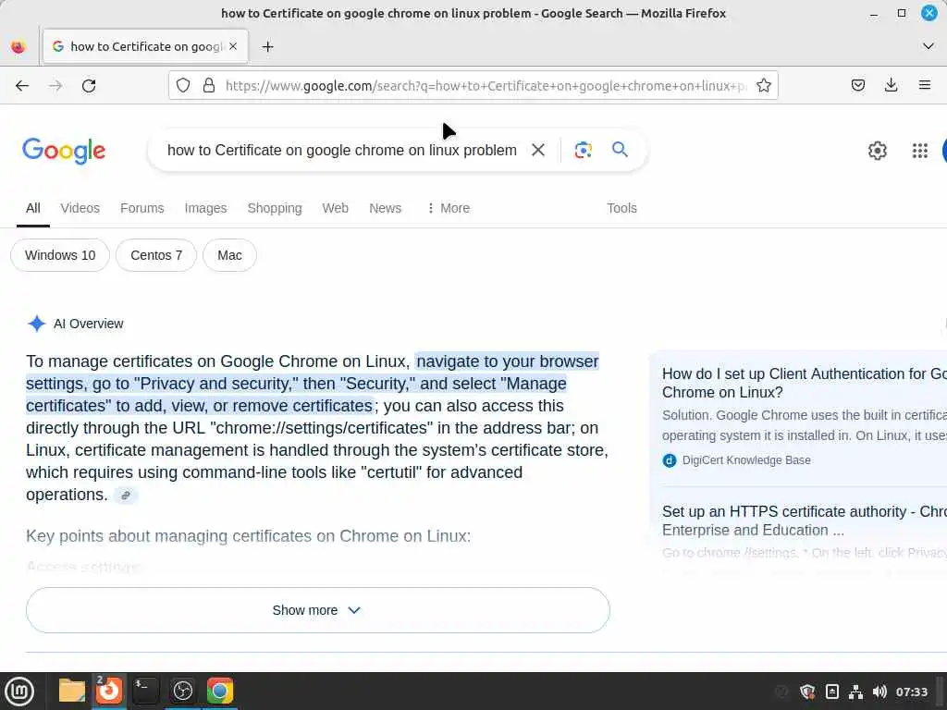Open the Google apps grid
The image size is (947, 710).
click(x=919, y=151)
